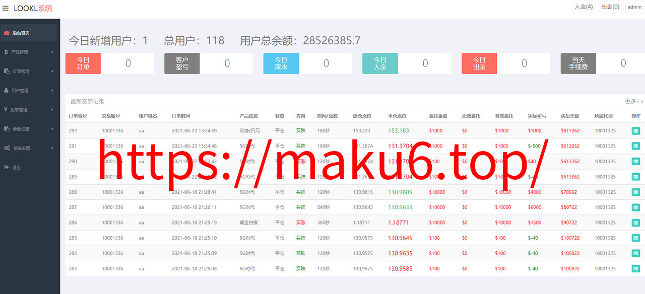645x294 pixels.
Task: Select the 今日出金 stat card
Action: (x=506, y=63)
